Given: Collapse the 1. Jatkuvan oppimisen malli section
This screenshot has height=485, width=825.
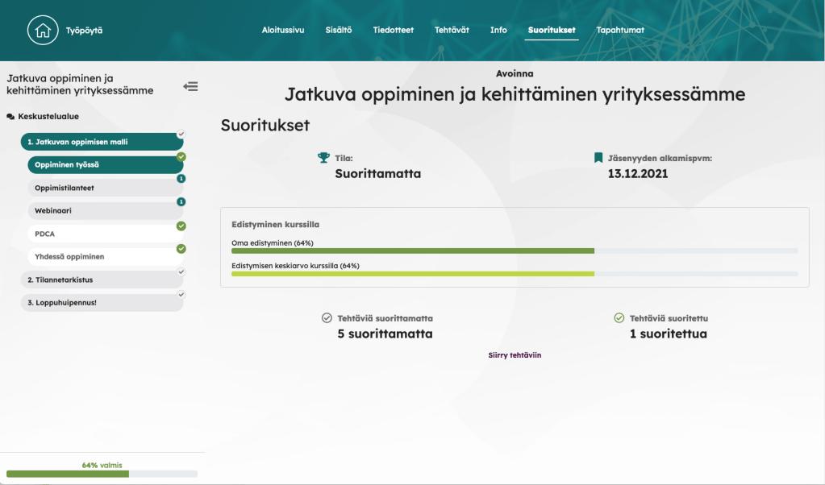Looking at the screenshot, I should pyautogui.click(x=102, y=142).
